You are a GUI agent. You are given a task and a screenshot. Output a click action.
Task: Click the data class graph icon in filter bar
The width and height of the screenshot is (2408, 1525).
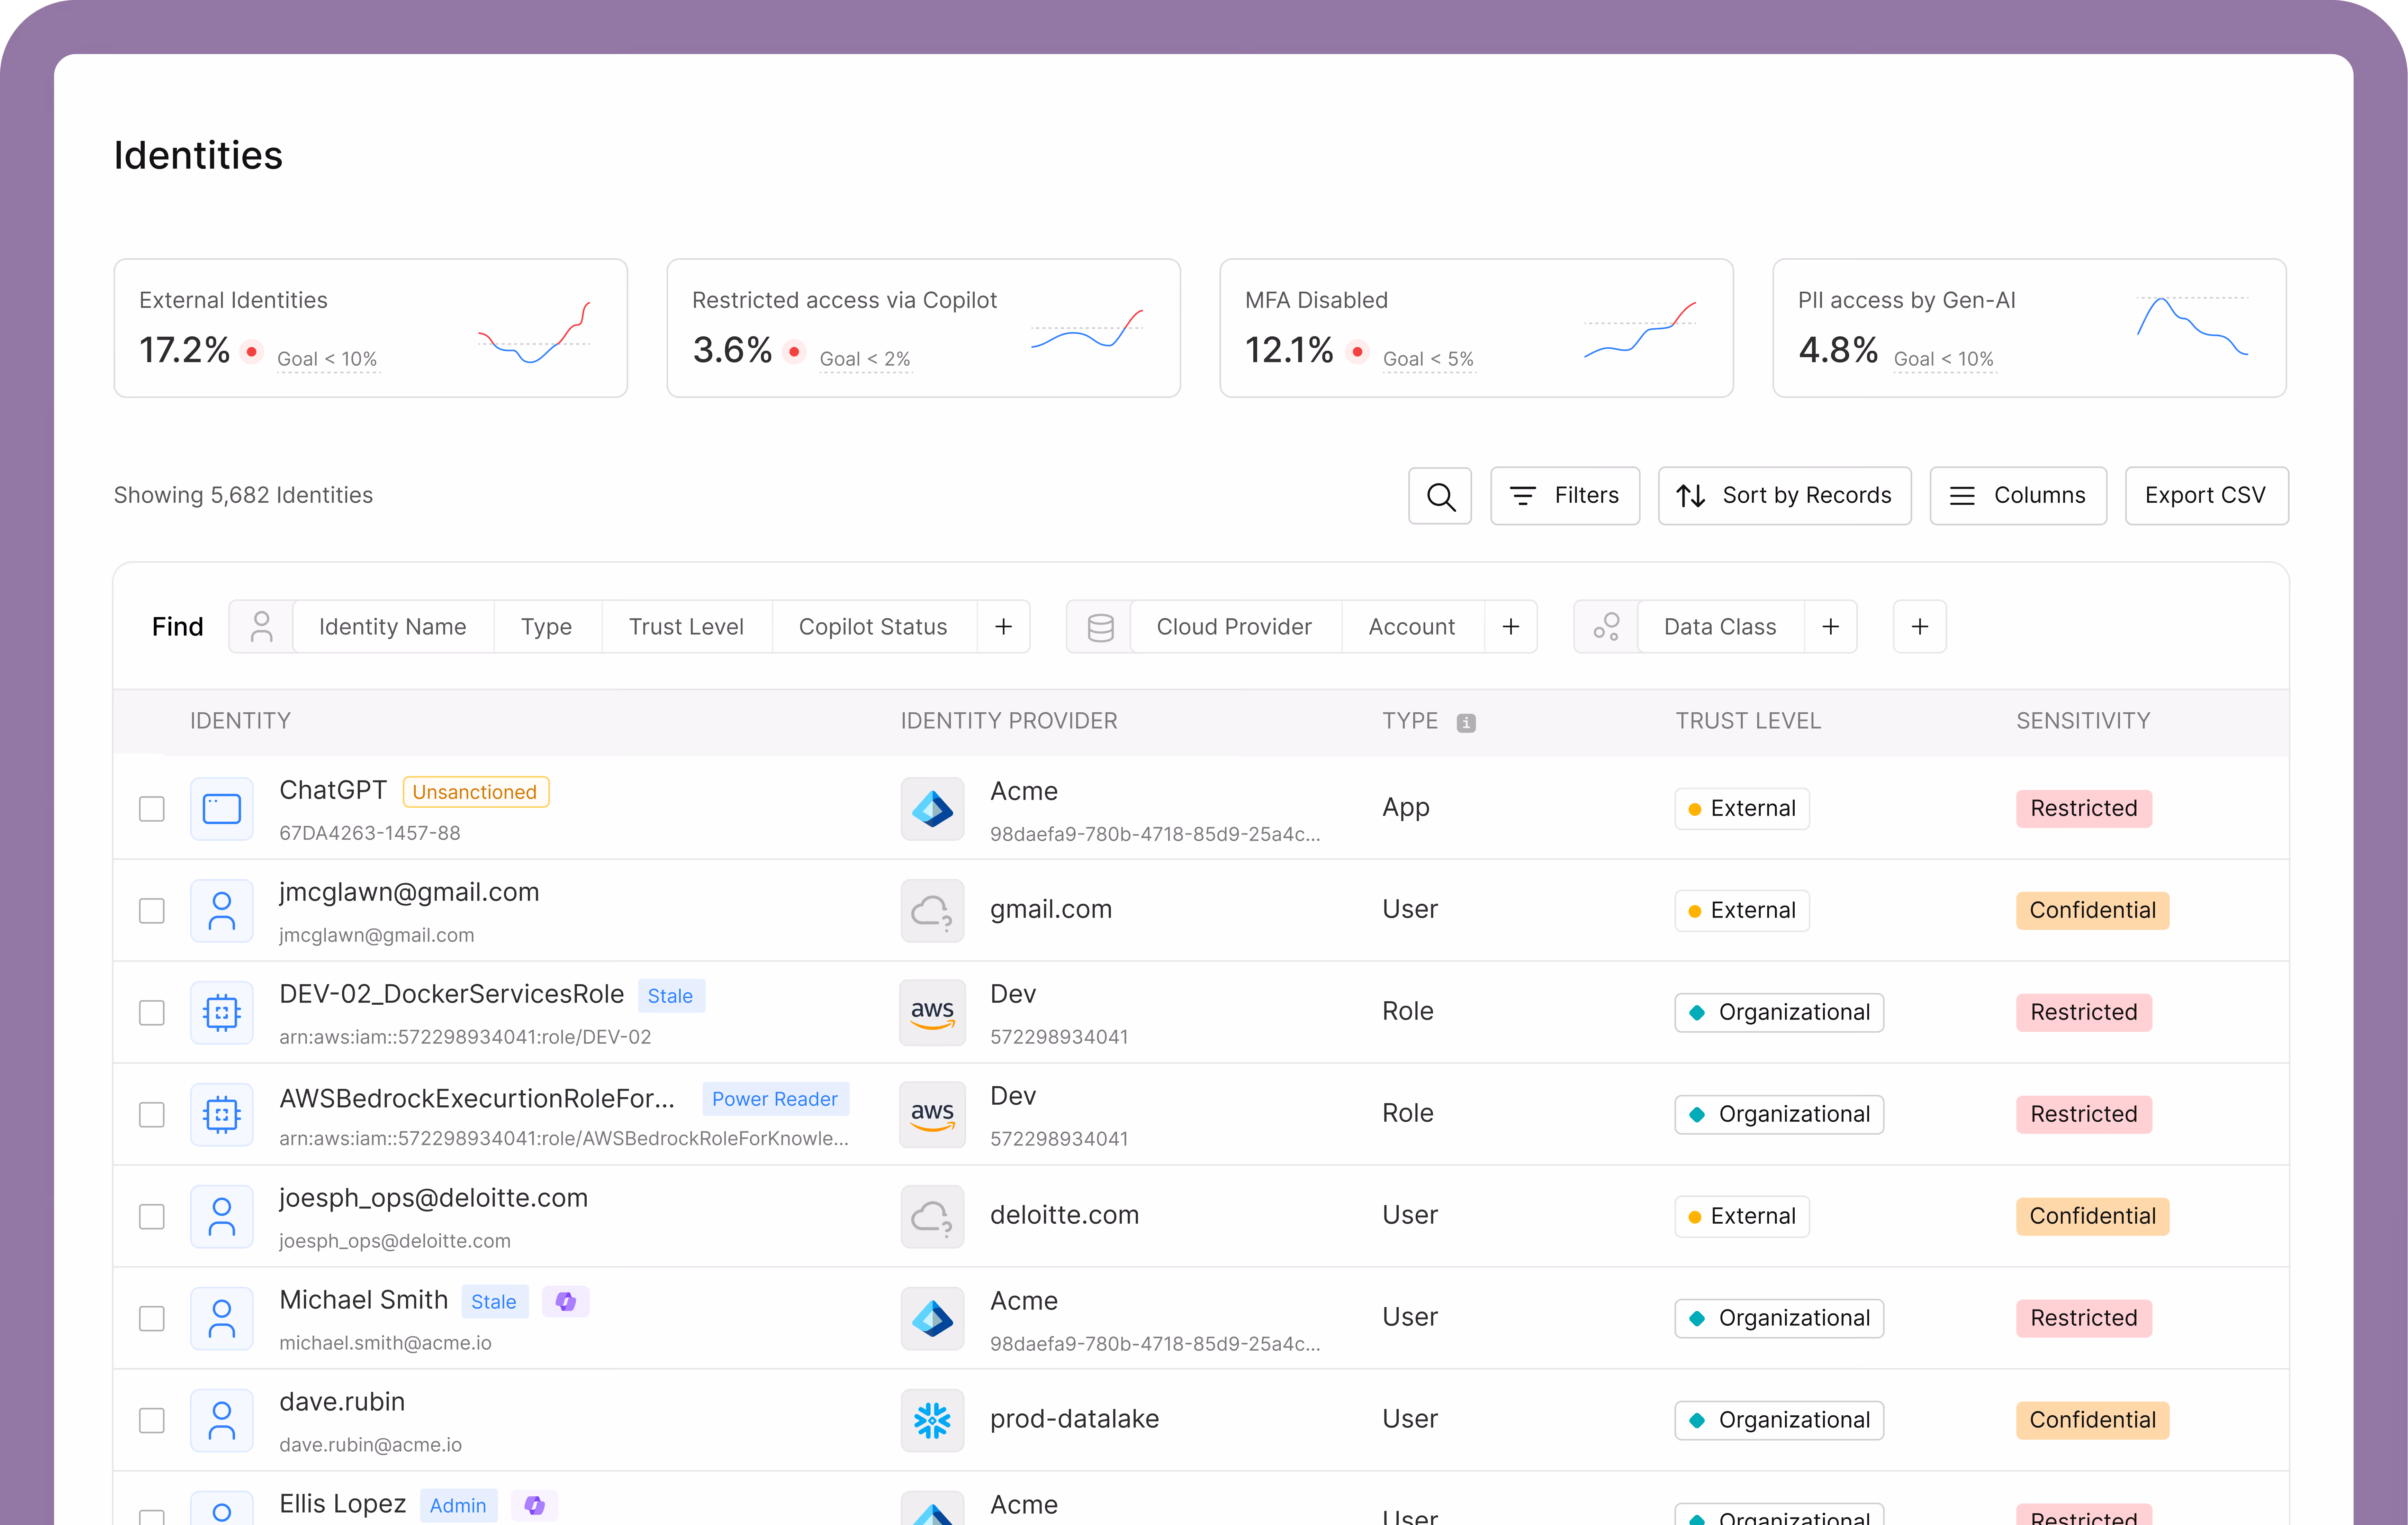click(1606, 627)
